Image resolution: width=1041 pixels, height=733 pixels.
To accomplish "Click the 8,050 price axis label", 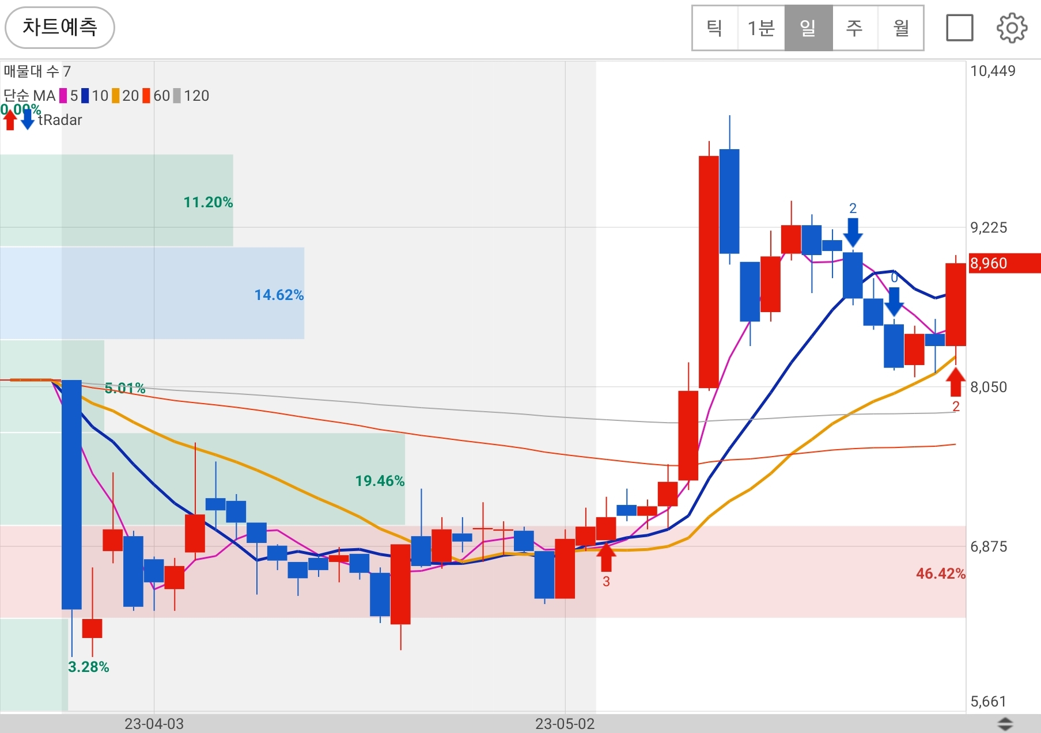I will pos(989,387).
